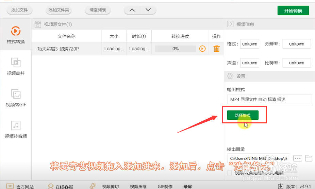Viewport: 315px width, 189px height.
Task: Open the 视频转GIF tool
Action: point(16,98)
